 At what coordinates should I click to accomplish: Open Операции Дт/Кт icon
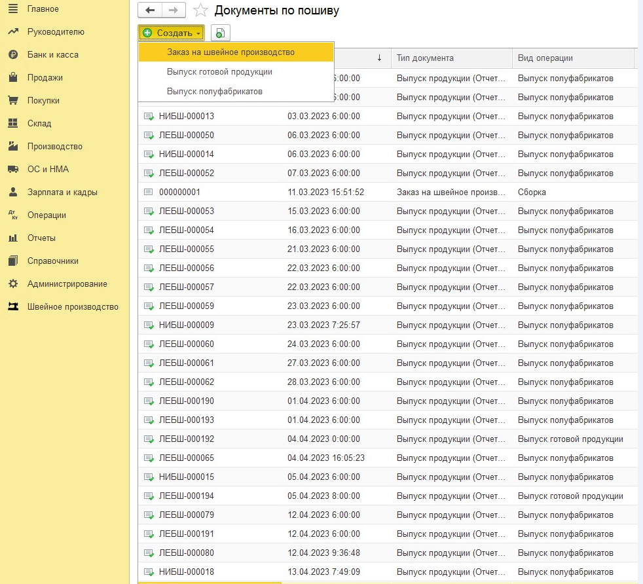point(13,215)
